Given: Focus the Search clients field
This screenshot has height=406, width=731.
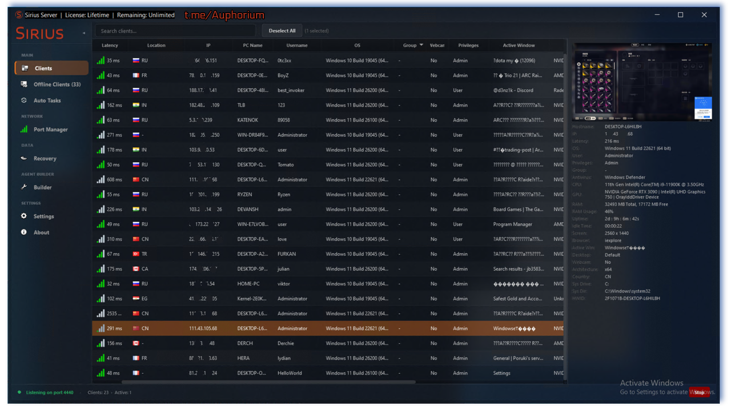Looking at the screenshot, I should (x=175, y=31).
